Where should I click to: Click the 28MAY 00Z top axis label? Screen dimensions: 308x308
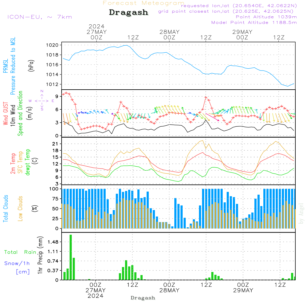point(169,34)
